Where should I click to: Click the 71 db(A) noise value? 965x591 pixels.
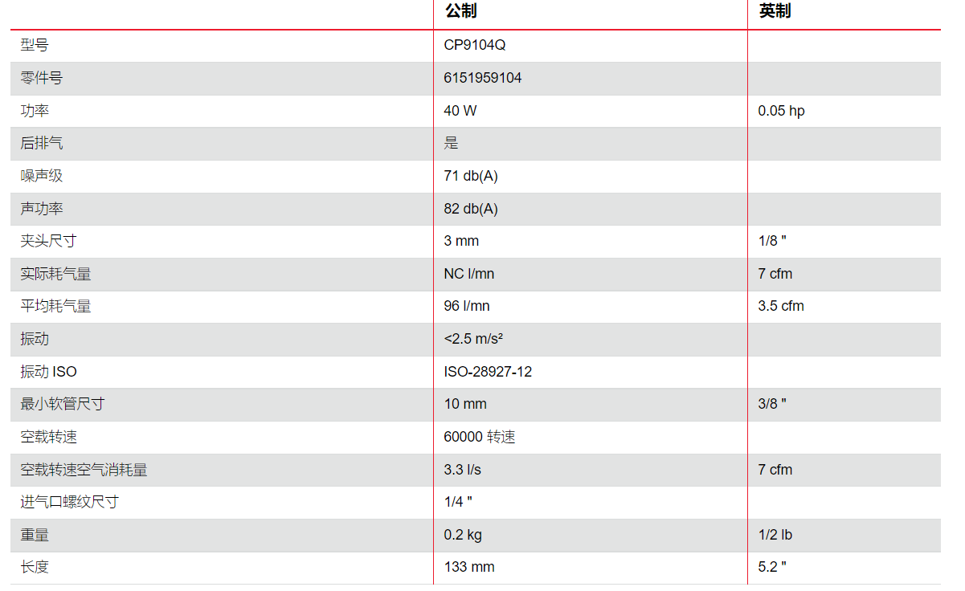click(471, 176)
